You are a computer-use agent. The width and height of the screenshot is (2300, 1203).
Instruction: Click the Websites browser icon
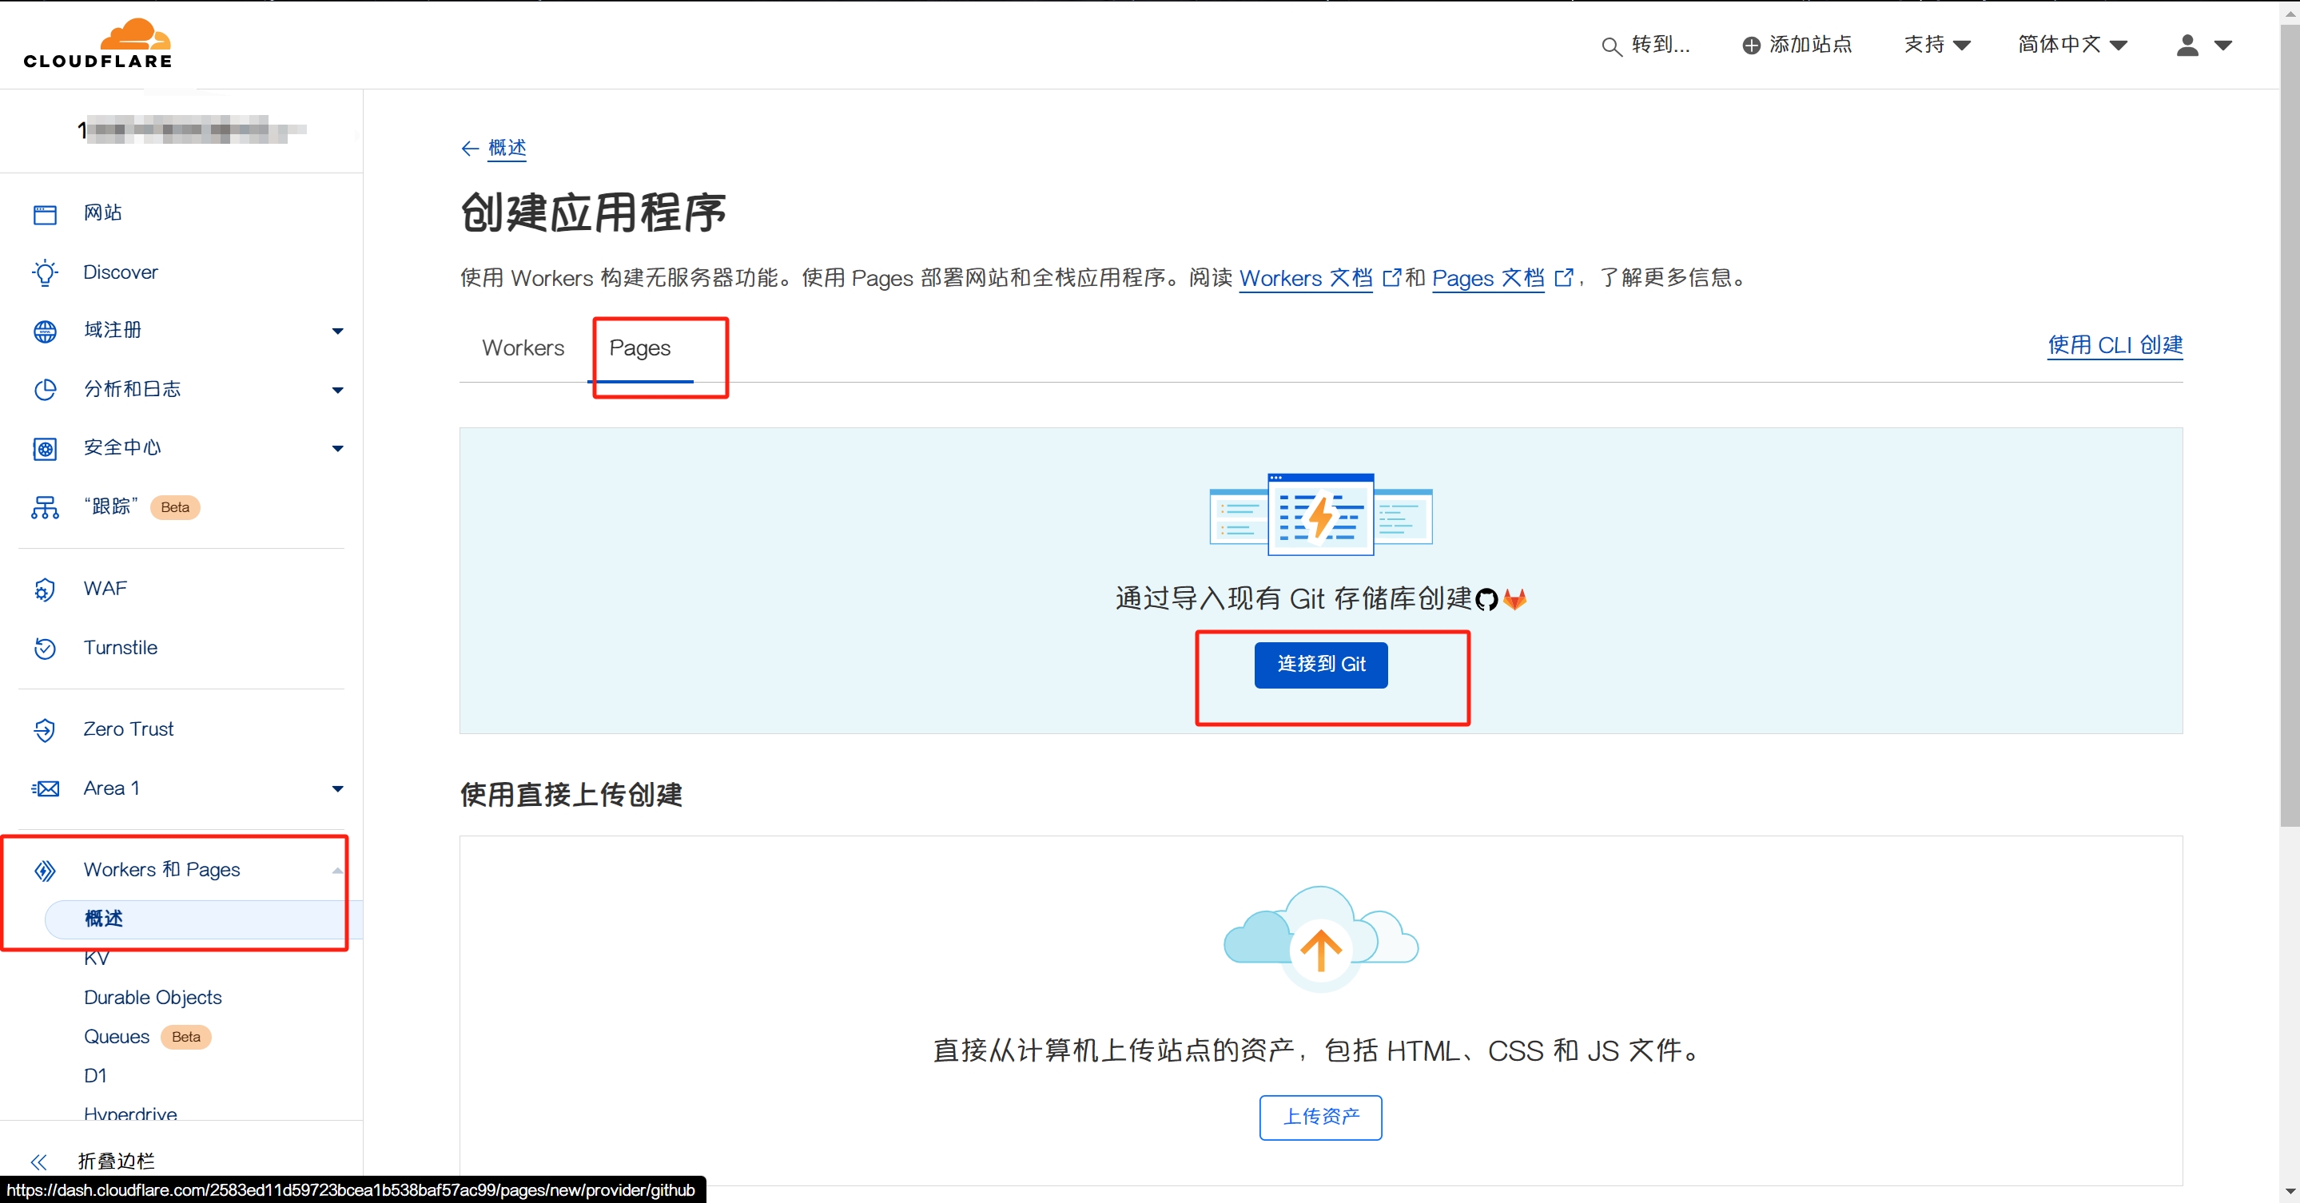point(45,214)
